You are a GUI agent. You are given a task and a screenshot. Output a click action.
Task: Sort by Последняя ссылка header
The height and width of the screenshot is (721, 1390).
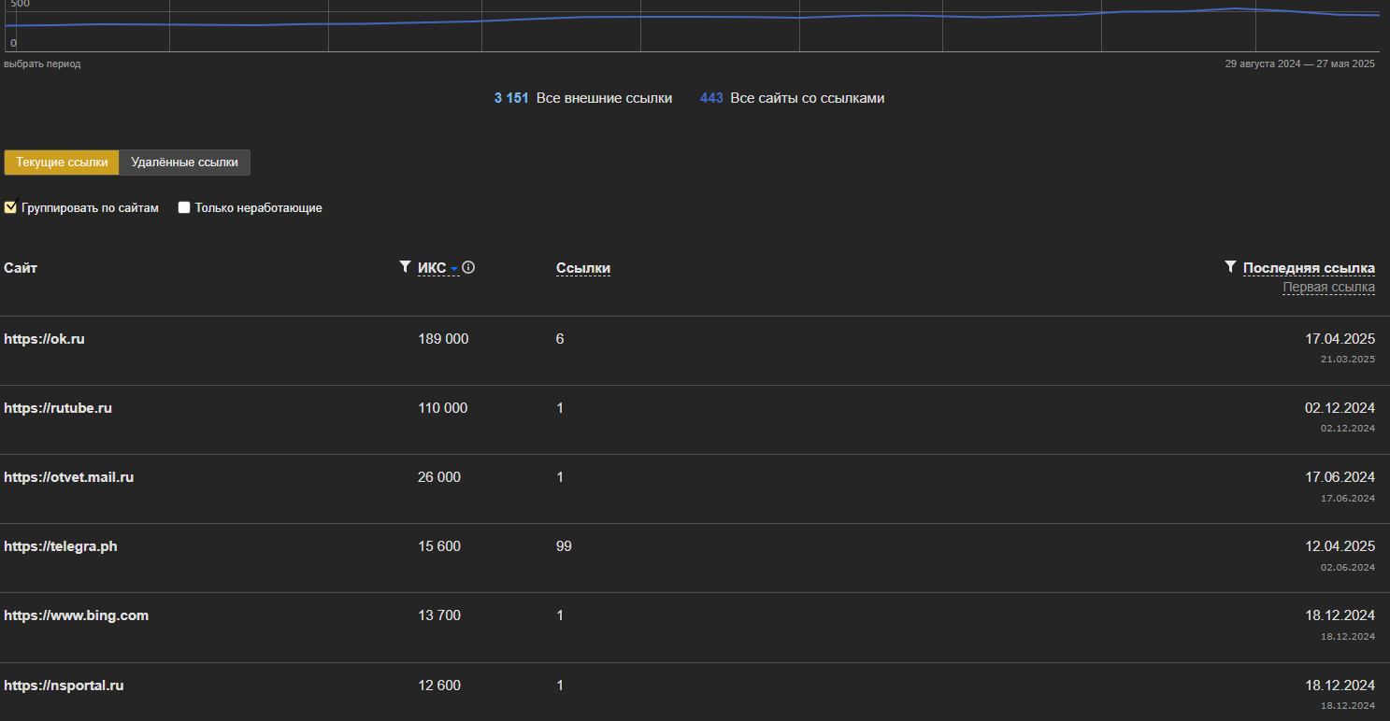pyautogui.click(x=1309, y=268)
